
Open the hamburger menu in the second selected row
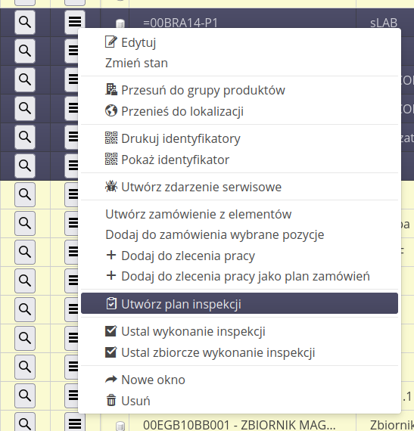(71, 51)
